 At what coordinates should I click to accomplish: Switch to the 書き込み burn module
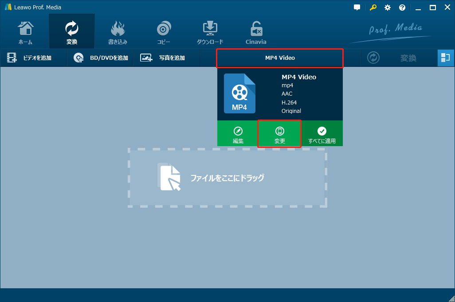(x=118, y=32)
